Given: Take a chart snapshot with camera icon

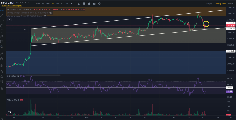Looking at the screenshot, I should [x=94, y=4].
